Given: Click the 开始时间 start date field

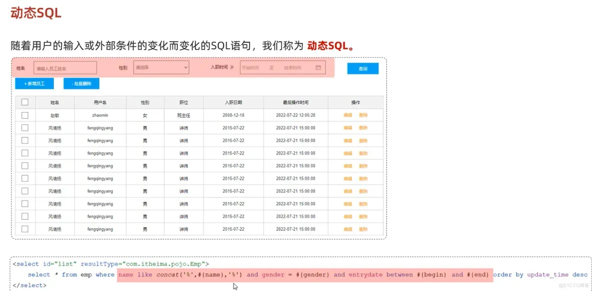Looking at the screenshot, I should click(x=250, y=68).
